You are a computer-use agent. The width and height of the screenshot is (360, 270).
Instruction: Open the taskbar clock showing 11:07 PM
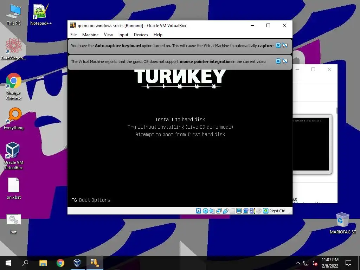coord(330,263)
